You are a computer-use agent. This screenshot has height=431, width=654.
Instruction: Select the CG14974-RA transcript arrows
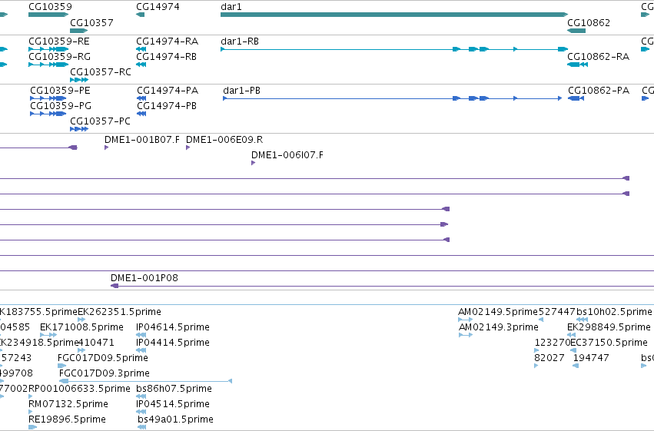(x=141, y=49)
